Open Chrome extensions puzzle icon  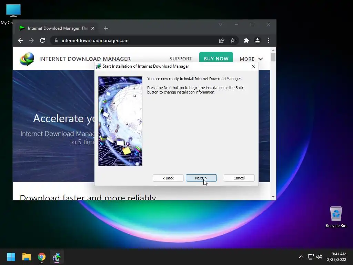point(246,41)
